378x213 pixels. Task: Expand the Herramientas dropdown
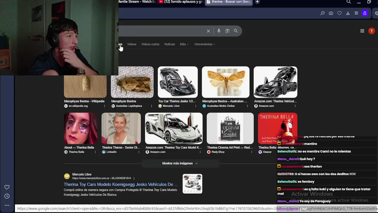(205, 44)
